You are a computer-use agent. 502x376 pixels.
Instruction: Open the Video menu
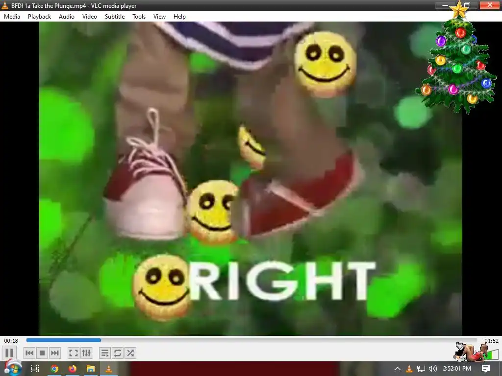pyautogui.click(x=90, y=17)
